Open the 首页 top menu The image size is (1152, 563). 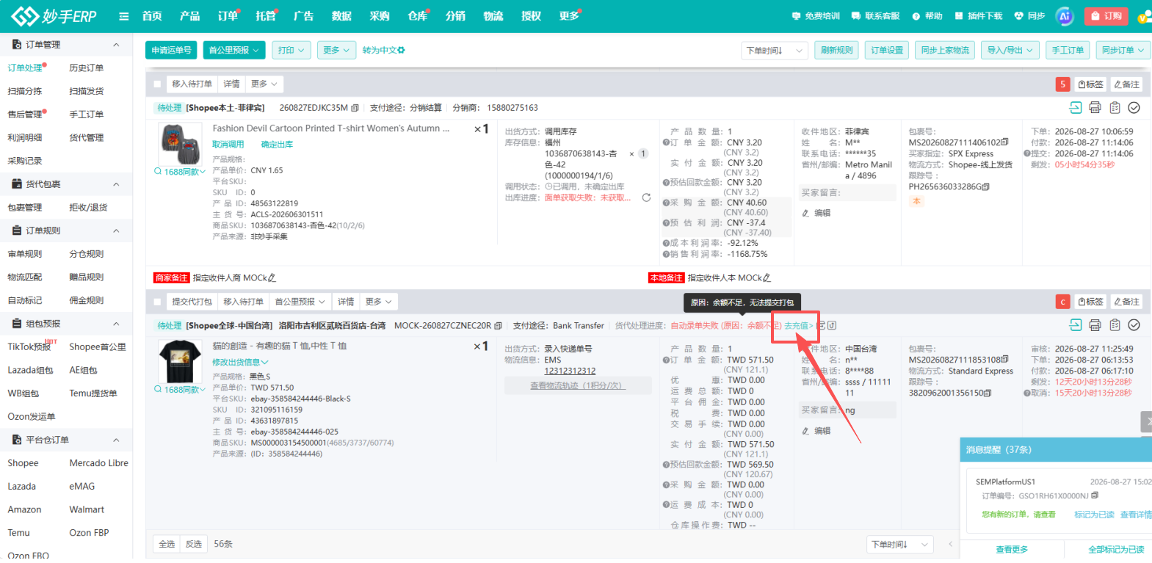(x=152, y=16)
